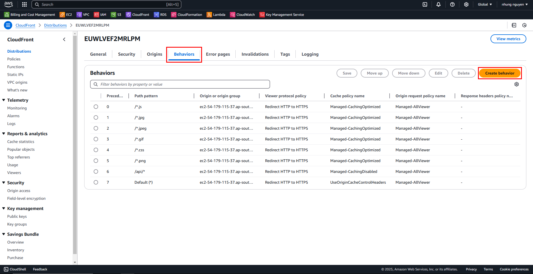Screen dimensions: 533x274
Task: Select the behavior row /*.png
Action: pos(96,161)
